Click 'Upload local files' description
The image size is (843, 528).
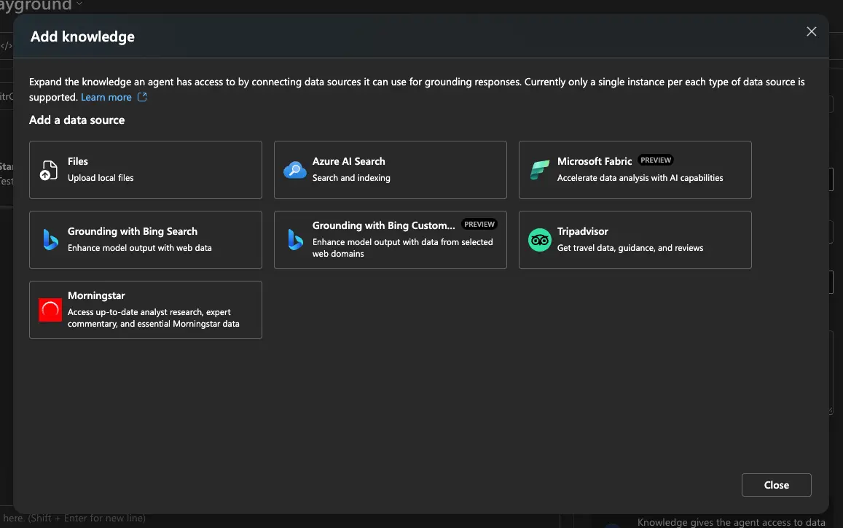pos(101,178)
